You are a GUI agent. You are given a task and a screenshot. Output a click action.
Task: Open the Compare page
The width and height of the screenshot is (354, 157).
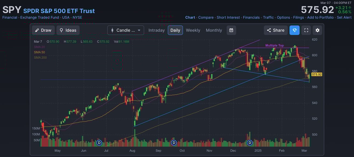coord(206,17)
